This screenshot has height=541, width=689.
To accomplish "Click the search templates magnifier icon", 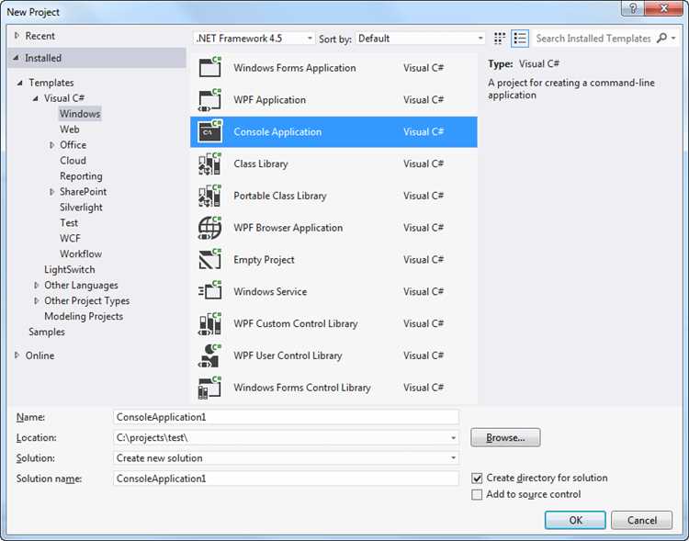I will coord(661,39).
